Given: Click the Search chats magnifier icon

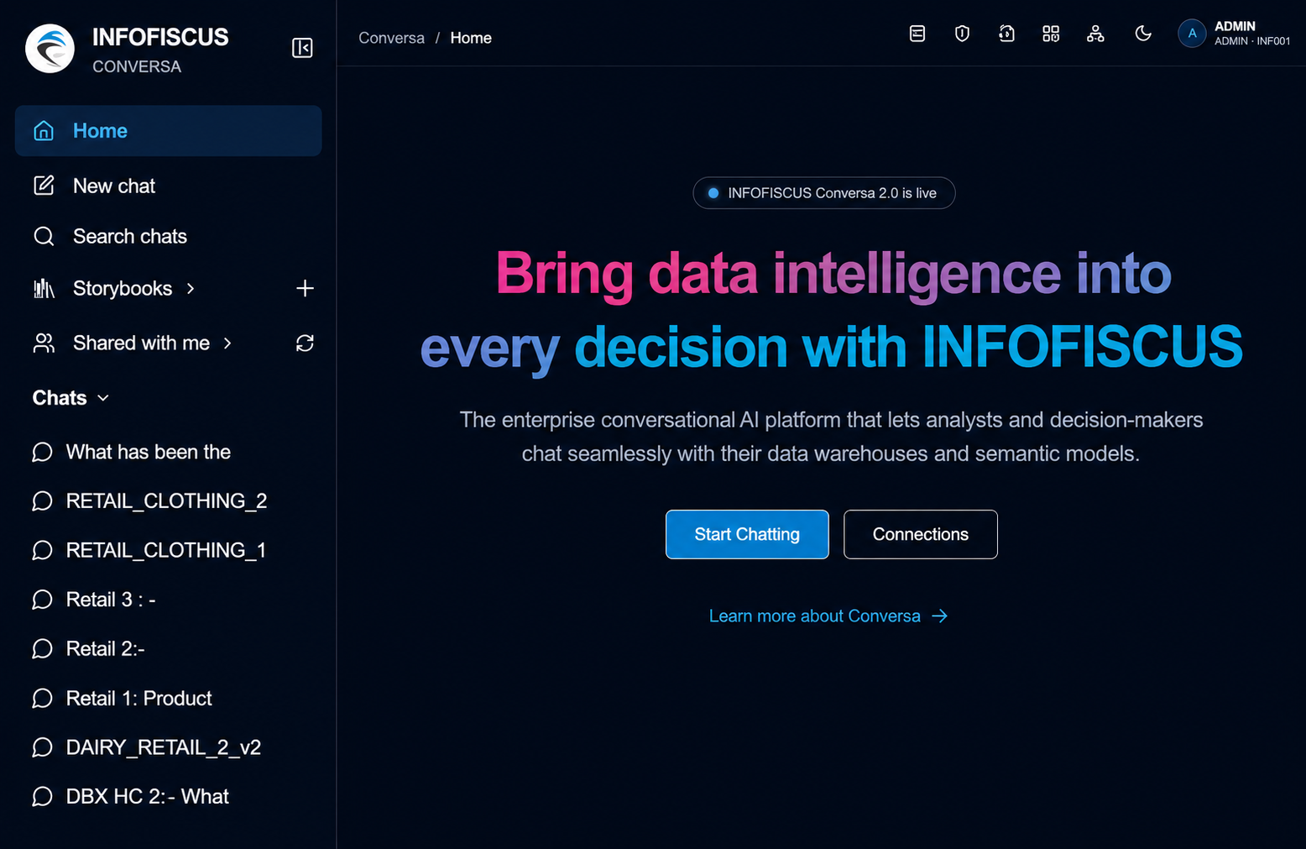Looking at the screenshot, I should point(44,236).
